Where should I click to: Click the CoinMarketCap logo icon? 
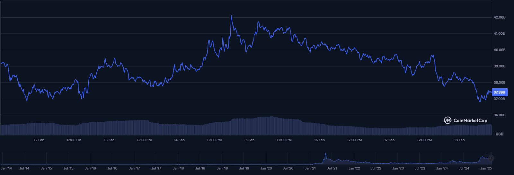[448, 120]
